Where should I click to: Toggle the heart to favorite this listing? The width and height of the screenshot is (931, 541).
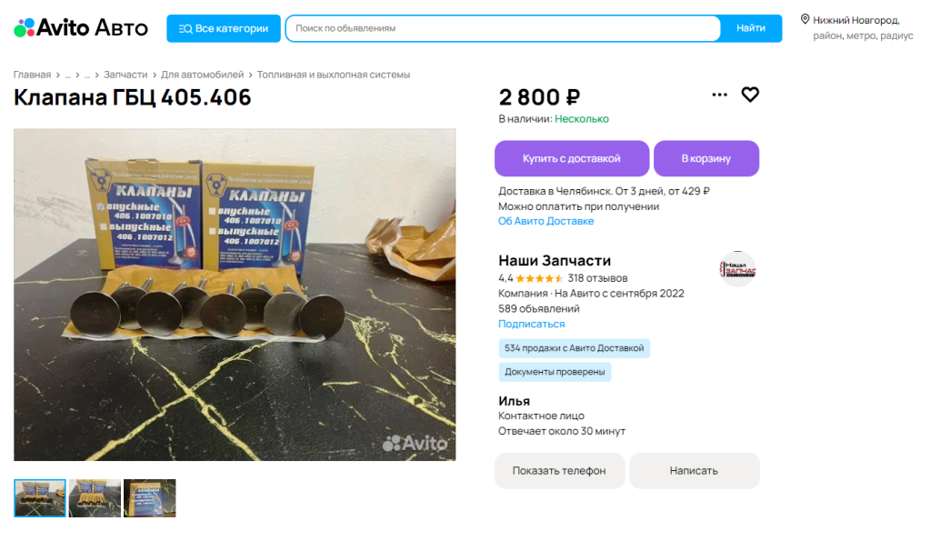click(749, 95)
